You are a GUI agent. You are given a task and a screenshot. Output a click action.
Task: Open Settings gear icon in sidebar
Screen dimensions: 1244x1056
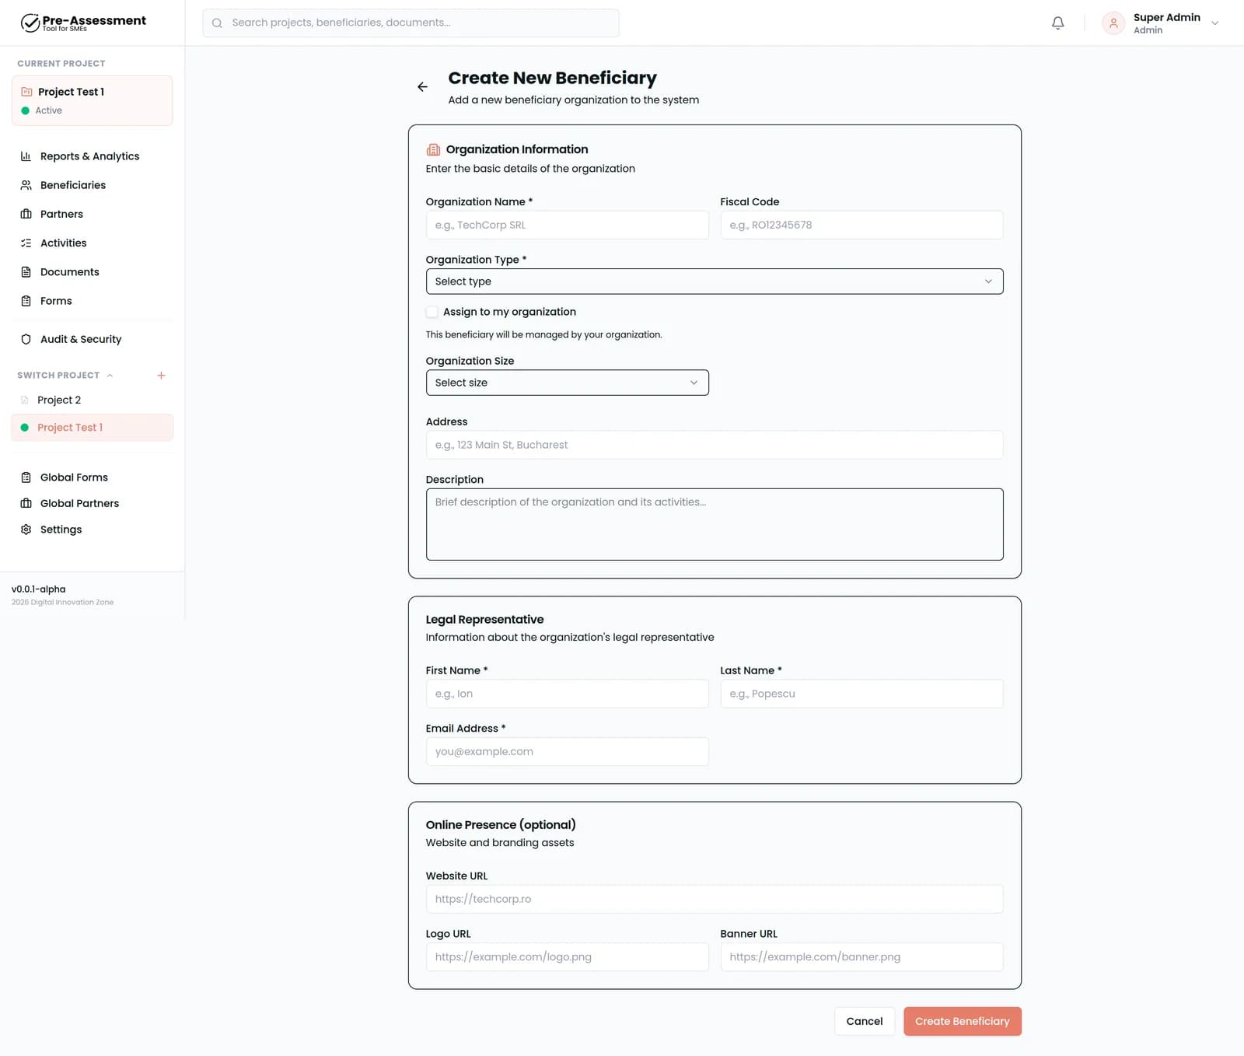pyautogui.click(x=26, y=530)
